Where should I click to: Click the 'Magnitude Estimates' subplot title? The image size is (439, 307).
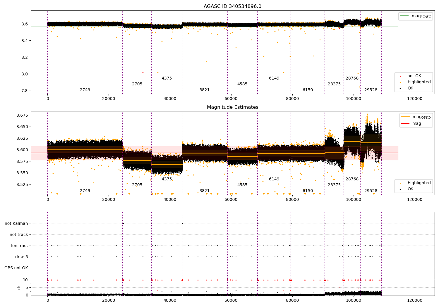click(x=232, y=107)
